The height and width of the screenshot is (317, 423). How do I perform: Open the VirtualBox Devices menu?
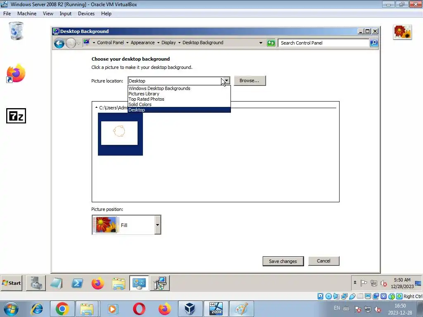point(86,14)
